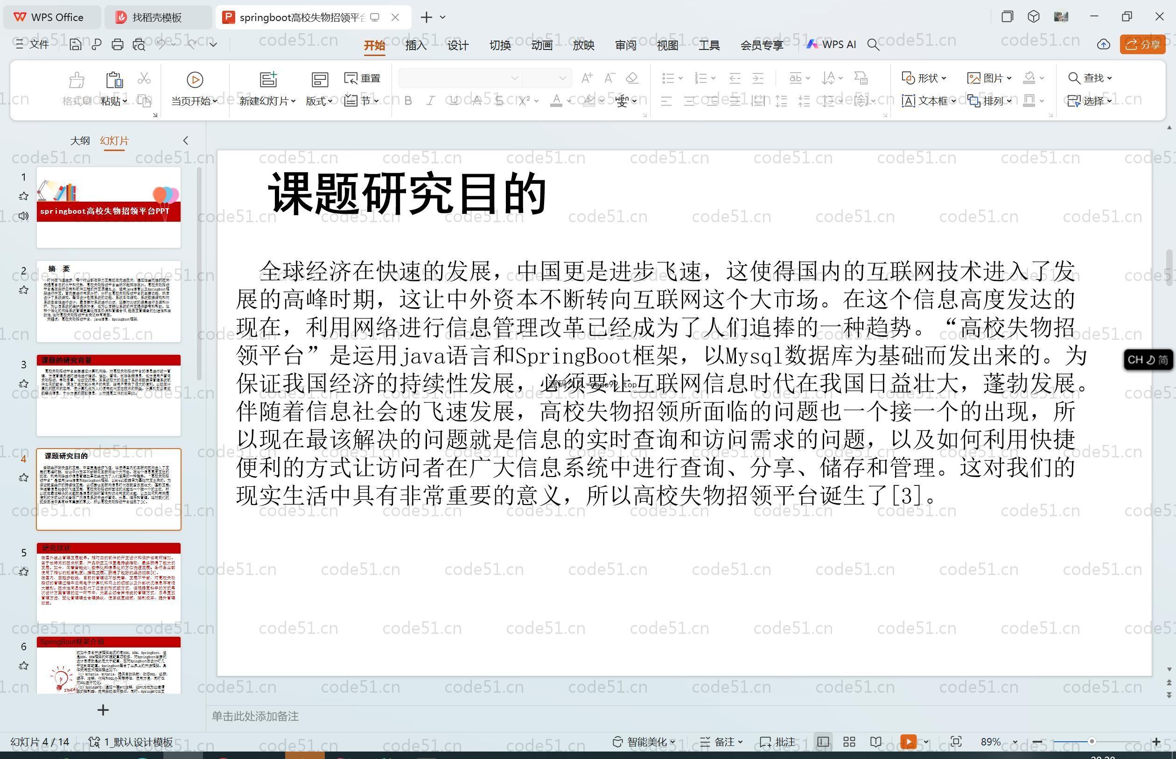
Task: Click the New Slide icon
Action: [x=268, y=80]
